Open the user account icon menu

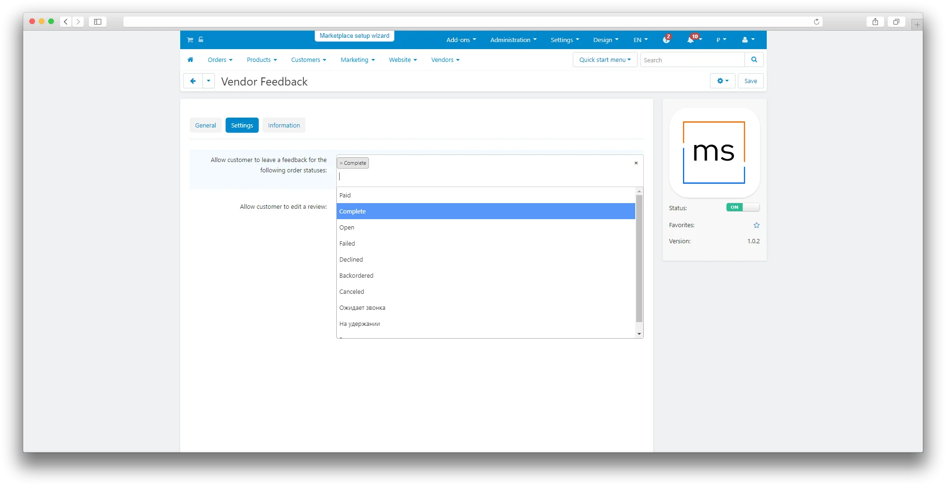tap(748, 40)
